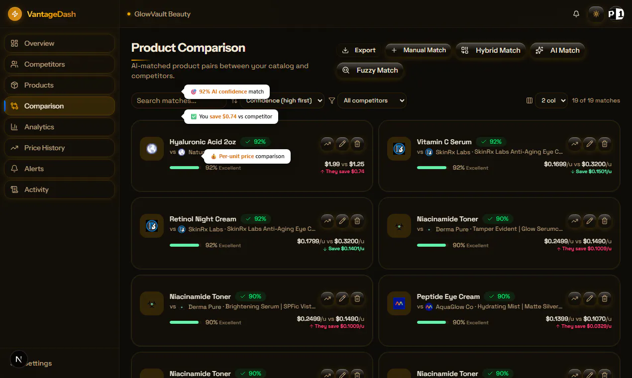
Task: Open the 2 col layout dropdown
Action: tap(551, 100)
